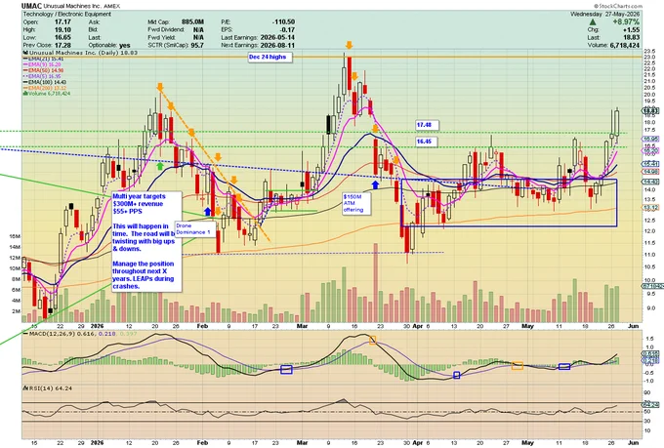Click the P/E value -110.50
This screenshot has height=448, width=664.
tap(284, 22)
